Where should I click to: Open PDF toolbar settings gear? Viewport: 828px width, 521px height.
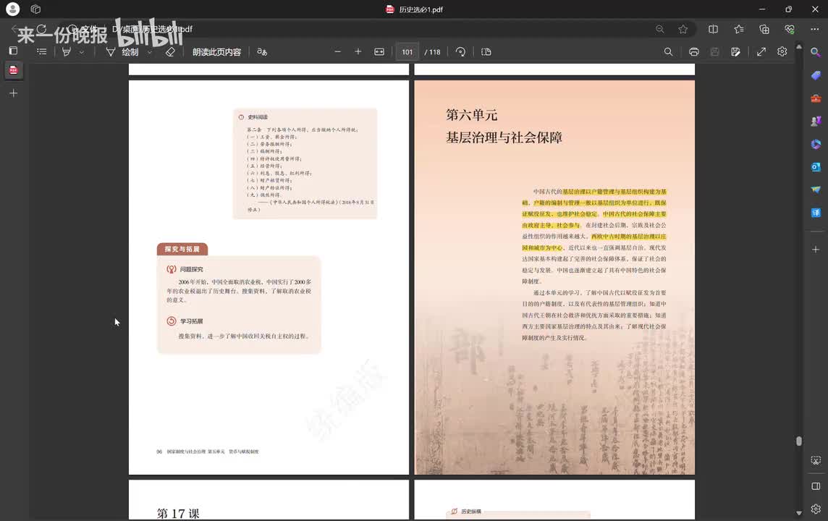782,51
